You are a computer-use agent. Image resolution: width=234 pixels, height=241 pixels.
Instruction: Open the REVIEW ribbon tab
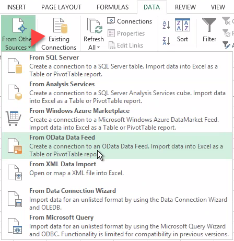185,7
